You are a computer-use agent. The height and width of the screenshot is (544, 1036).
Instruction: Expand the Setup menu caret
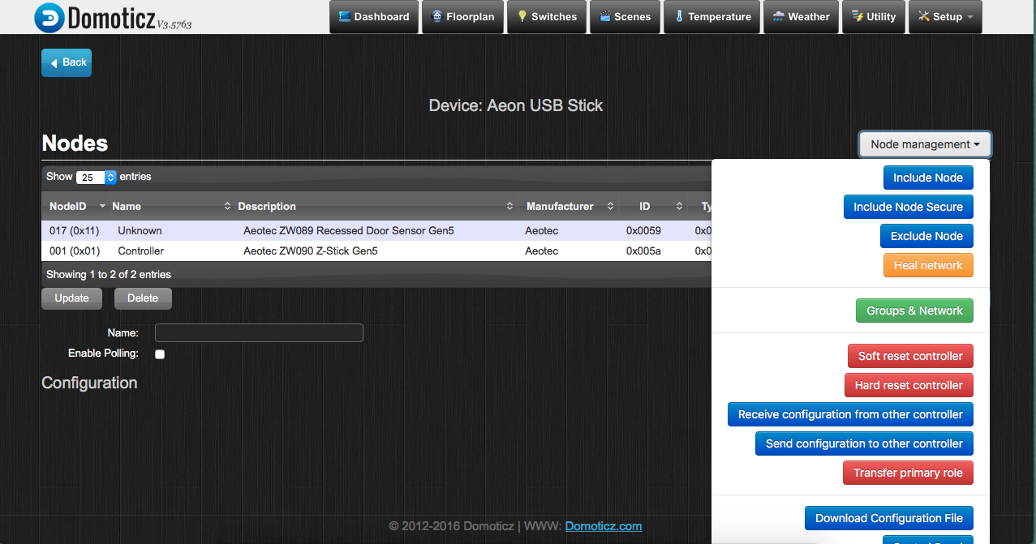(x=970, y=17)
